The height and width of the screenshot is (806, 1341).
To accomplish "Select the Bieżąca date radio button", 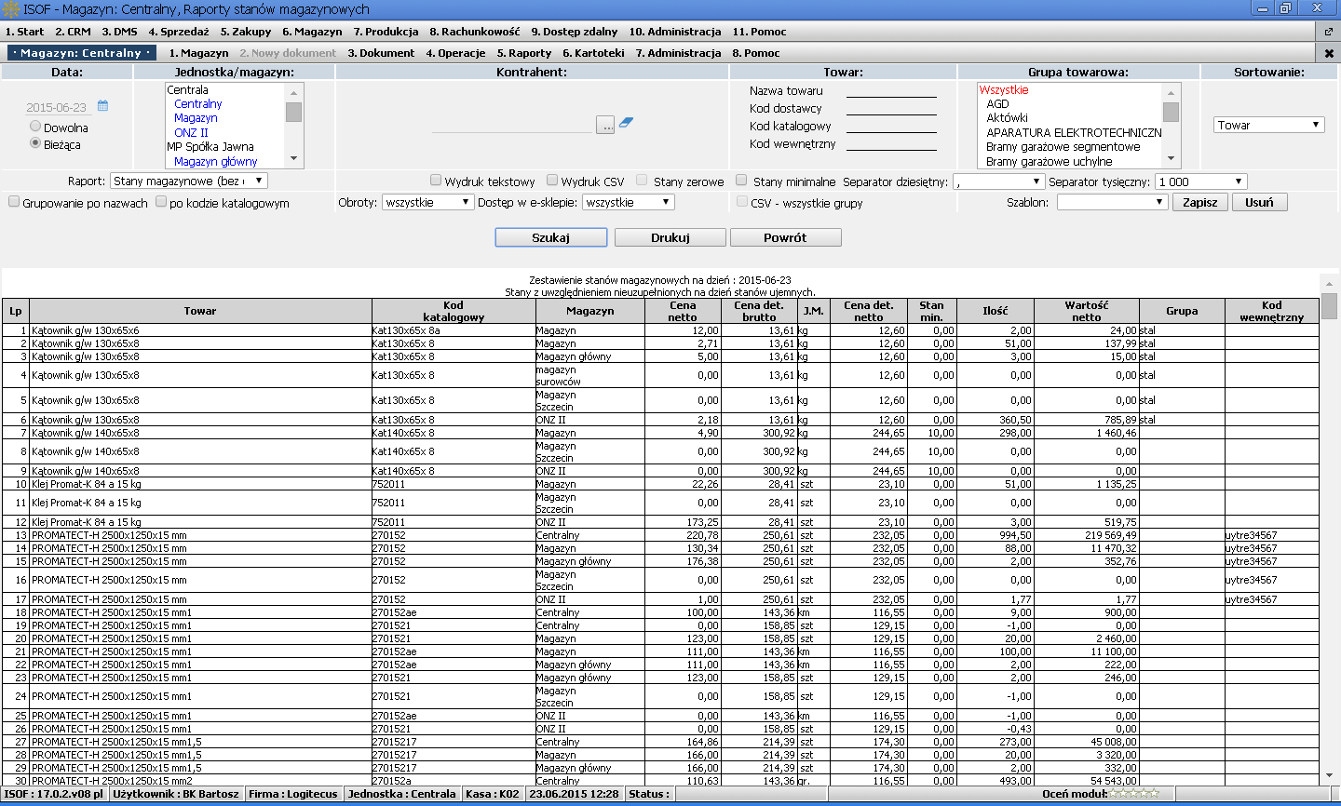I will (35, 143).
